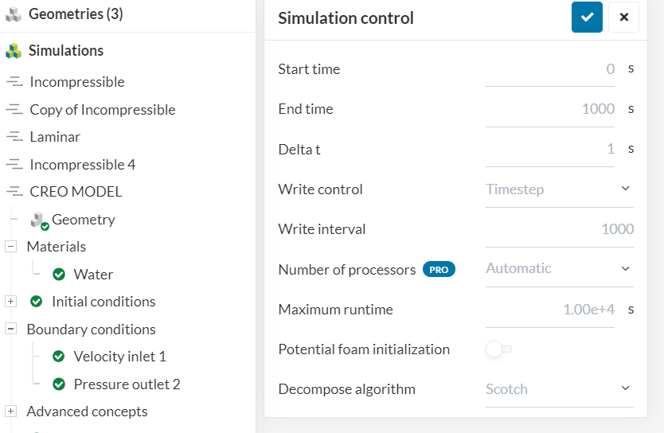This screenshot has height=433, width=664.
Task: Click the Simulations colored cubes icon
Action: pos(13,51)
